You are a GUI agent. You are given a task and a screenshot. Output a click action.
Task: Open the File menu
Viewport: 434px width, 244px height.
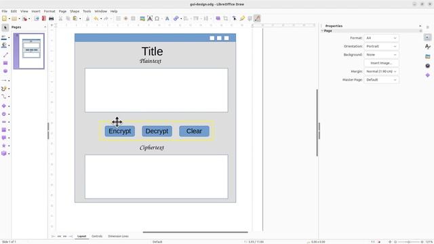5,12
